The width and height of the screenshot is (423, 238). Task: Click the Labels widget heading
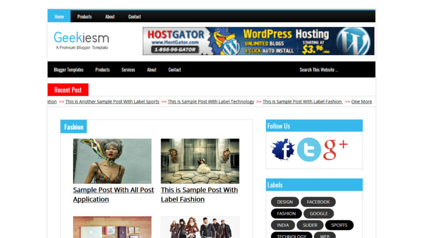tap(314, 185)
